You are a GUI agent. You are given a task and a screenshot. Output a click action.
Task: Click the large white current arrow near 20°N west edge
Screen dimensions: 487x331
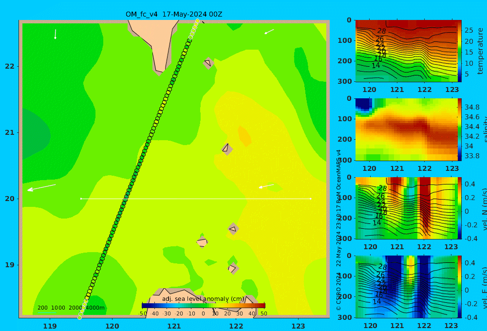coord(41,187)
